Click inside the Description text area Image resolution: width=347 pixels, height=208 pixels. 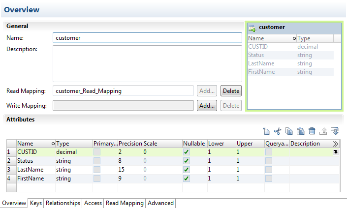[x=147, y=63]
